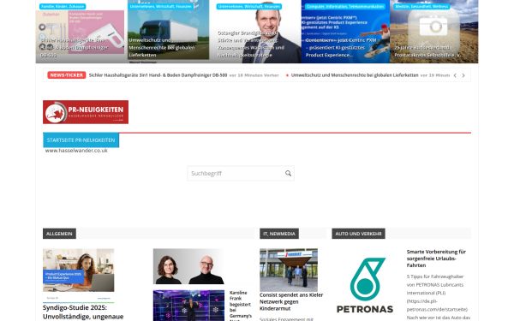Click the search magnifier icon

(x=288, y=173)
